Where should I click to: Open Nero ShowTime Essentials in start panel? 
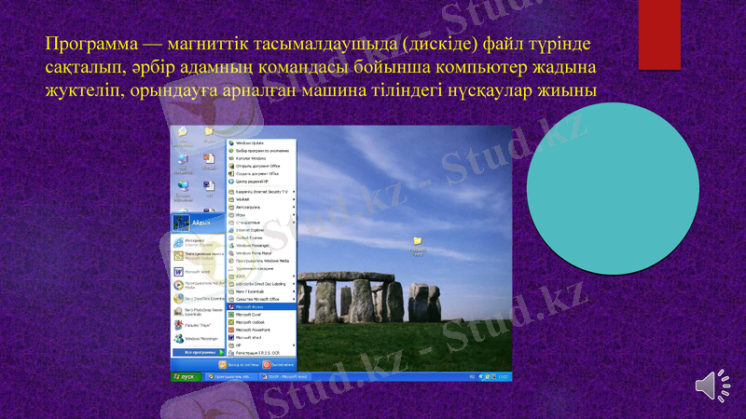[x=198, y=298]
